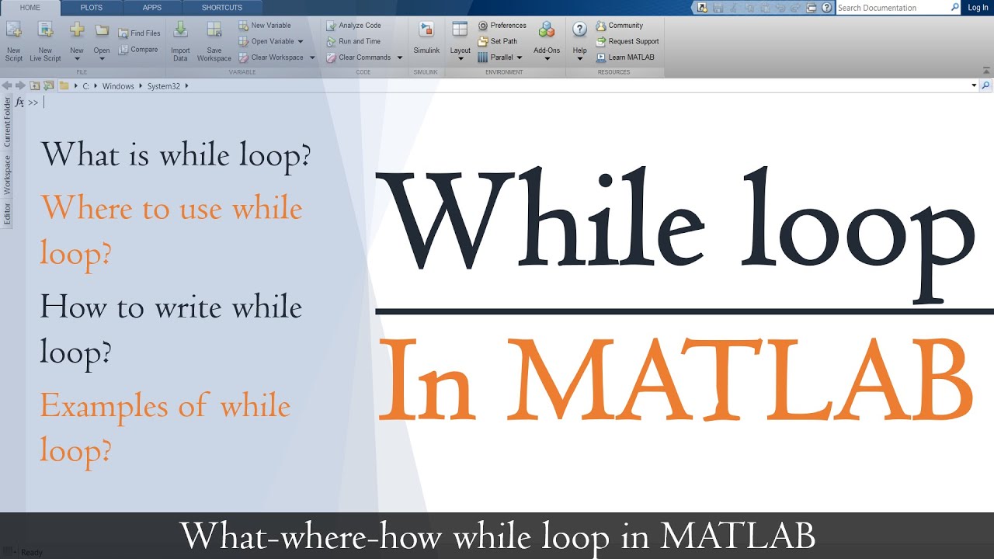Switch to the PLOTS tab

click(91, 8)
